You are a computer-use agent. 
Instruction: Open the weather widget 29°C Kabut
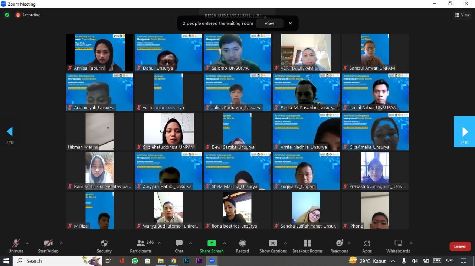pyautogui.click(x=367, y=261)
